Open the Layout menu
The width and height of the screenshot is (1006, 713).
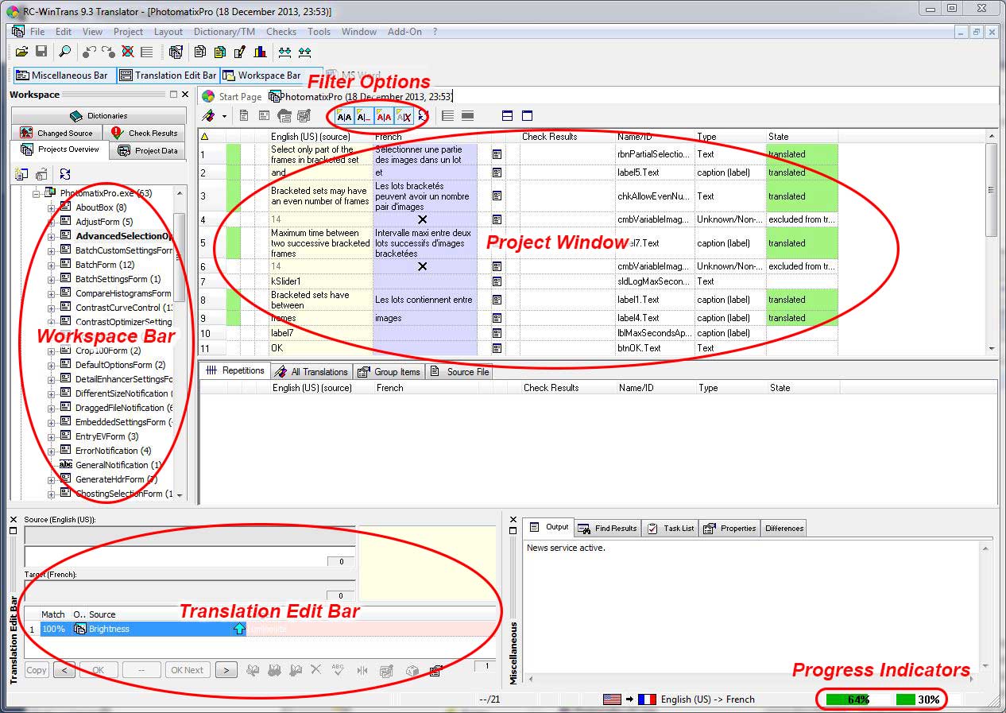(x=168, y=32)
